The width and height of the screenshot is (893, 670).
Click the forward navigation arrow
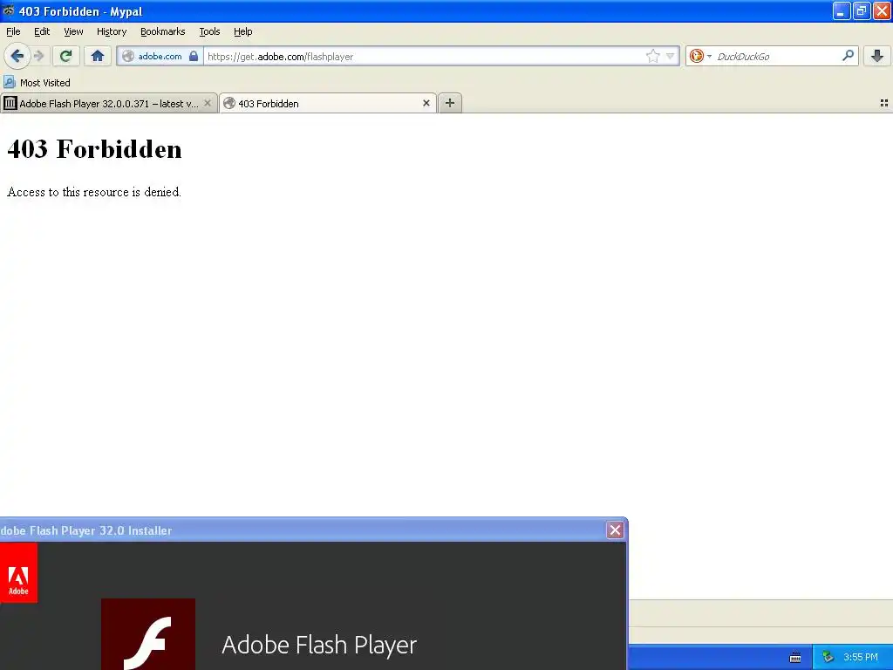39,56
